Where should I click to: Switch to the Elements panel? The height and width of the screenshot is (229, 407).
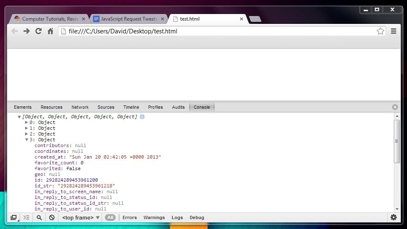point(23,107)
